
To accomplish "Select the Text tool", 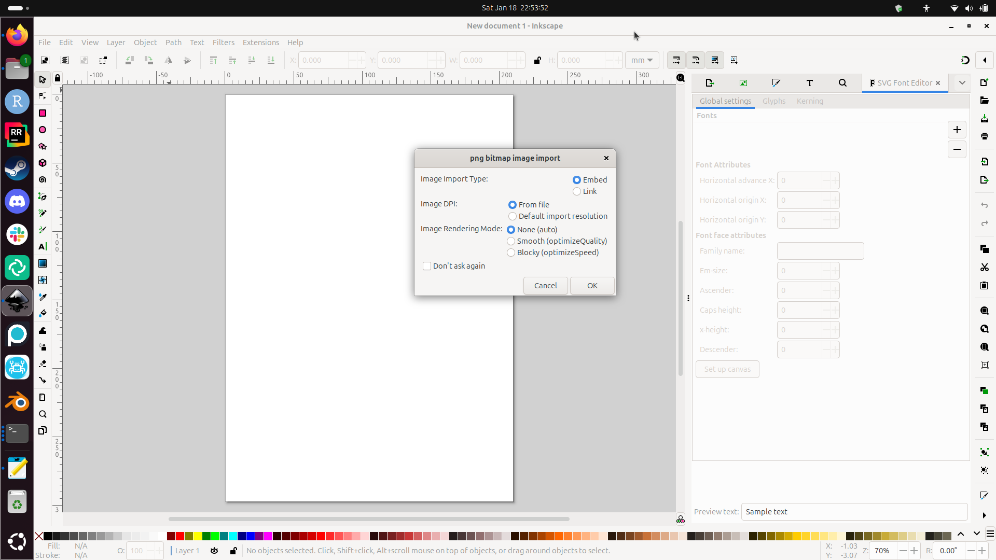I will point(43,246).
